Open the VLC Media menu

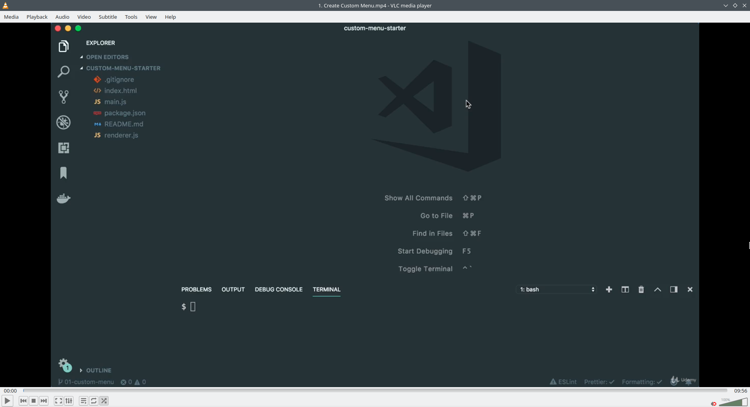click(x=11, y=17)
